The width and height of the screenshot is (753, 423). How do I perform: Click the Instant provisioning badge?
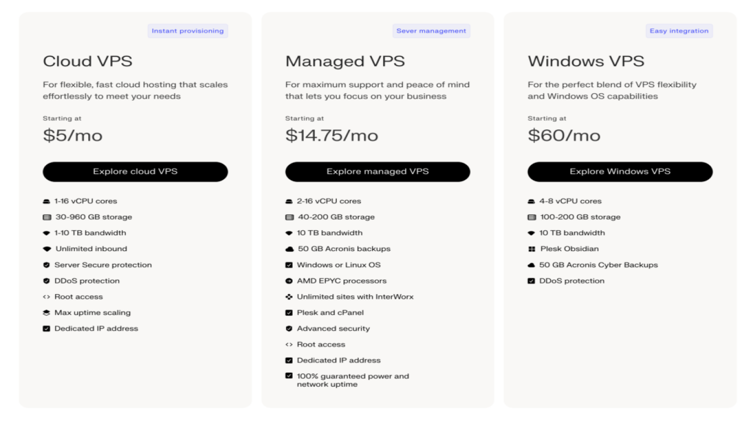tap(187, 31)
